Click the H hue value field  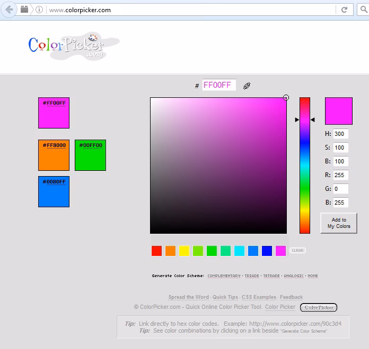340,134
